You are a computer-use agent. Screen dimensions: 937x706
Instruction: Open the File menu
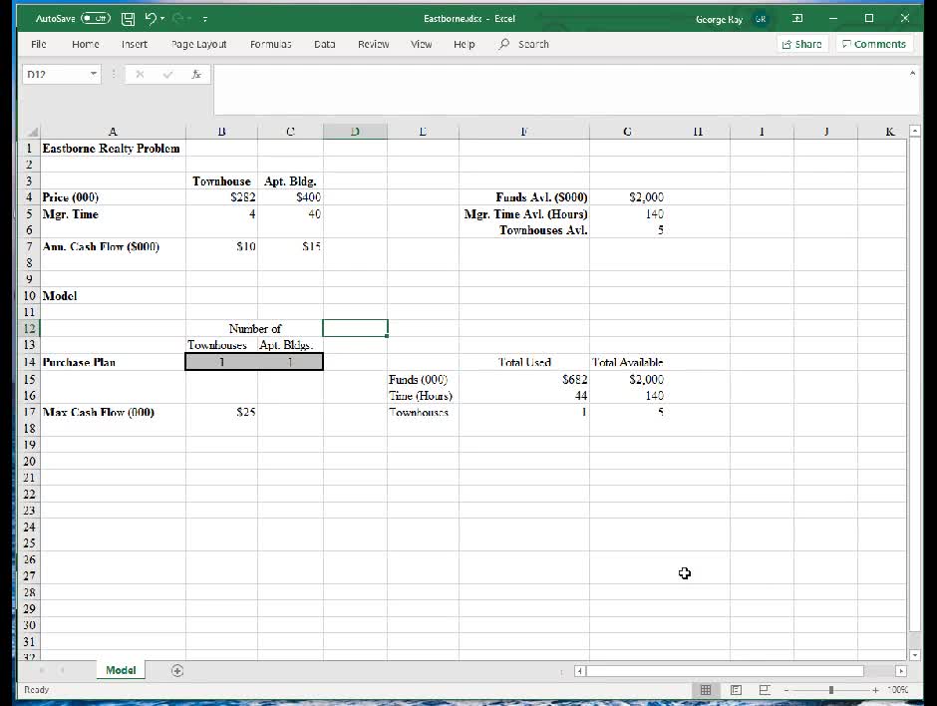38,44
